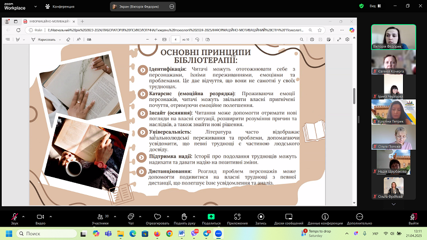Viewport: 427px width, 240px height.
Task: Open the Zoom Workplace dropdown arrow
Action: click(x=35, y=6)
